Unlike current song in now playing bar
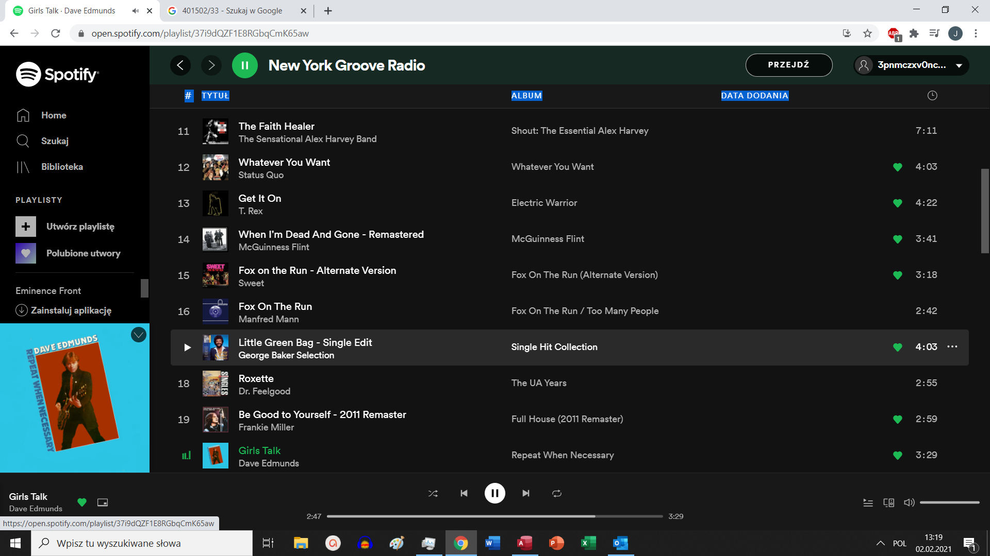Image resolution: width=990 pixels, height=556 pixels. coord(82,502)
